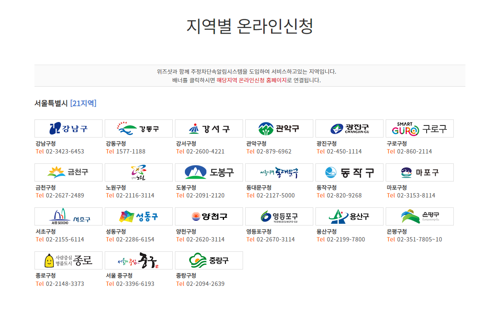Select the 중랑구청 name label
The height and width of the screenshot is (310, 496).
pos(186,276)
